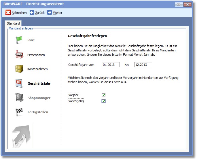The height and width of the screenshot is (160, 197).
Task: Click the Mandant anlegen group title
Action: click(21, 28)
